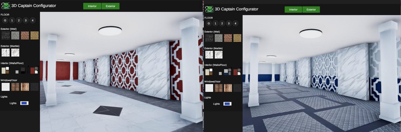
Task: Select the dark brick wall swatch in right configurator
Action: 209,38
